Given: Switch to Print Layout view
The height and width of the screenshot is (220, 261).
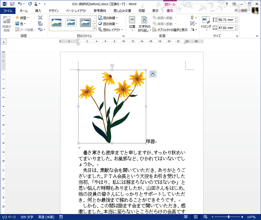Looking at the screenshot, I should coord(196,217).
